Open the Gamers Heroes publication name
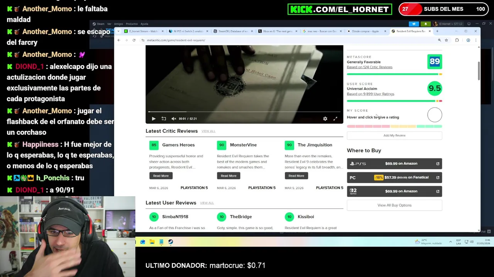494x277 pixels. 178,145
